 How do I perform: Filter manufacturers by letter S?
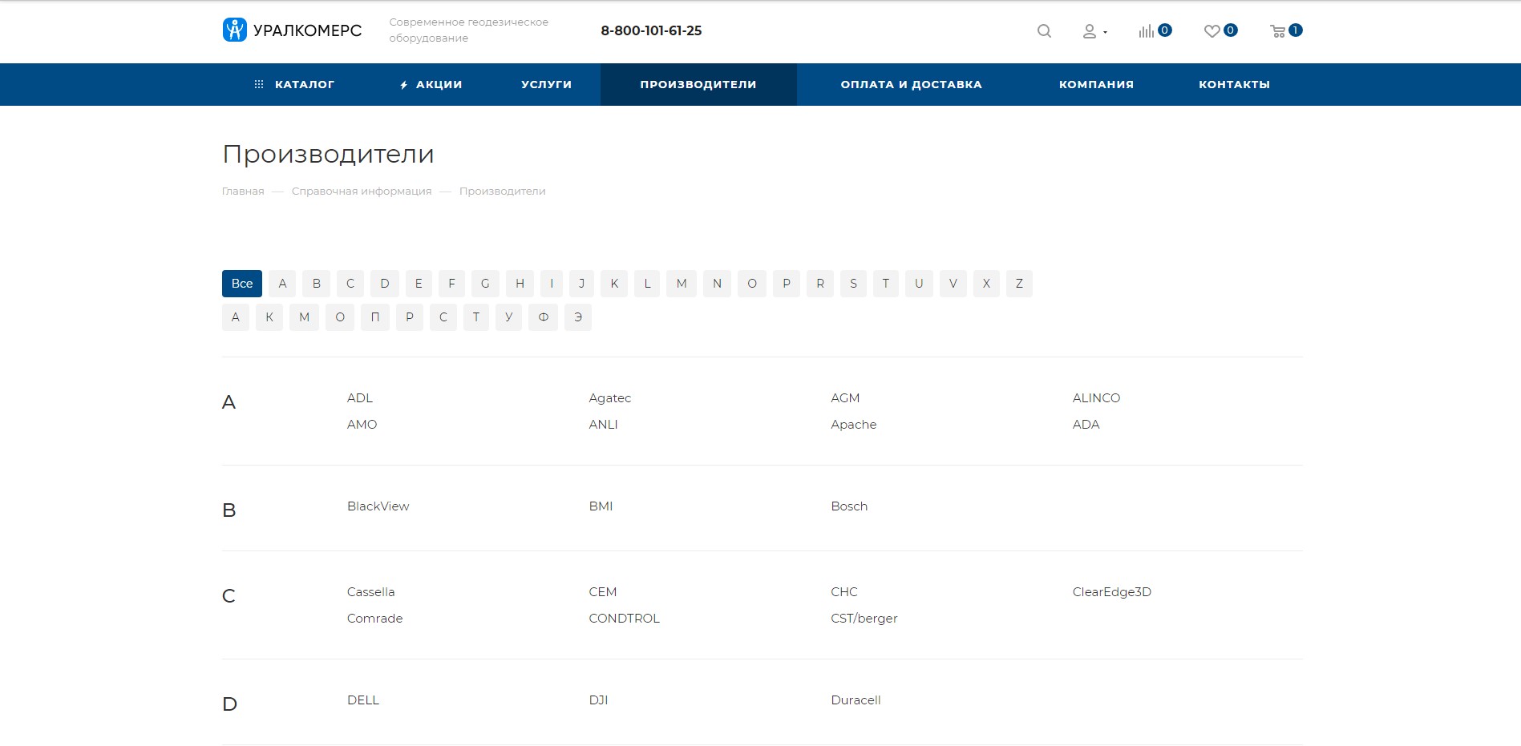click(x=853, y=284)
